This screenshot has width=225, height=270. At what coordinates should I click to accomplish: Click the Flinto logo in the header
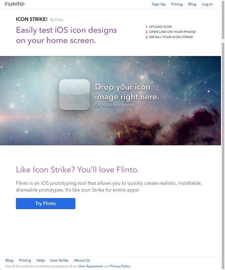coord(14,4)
